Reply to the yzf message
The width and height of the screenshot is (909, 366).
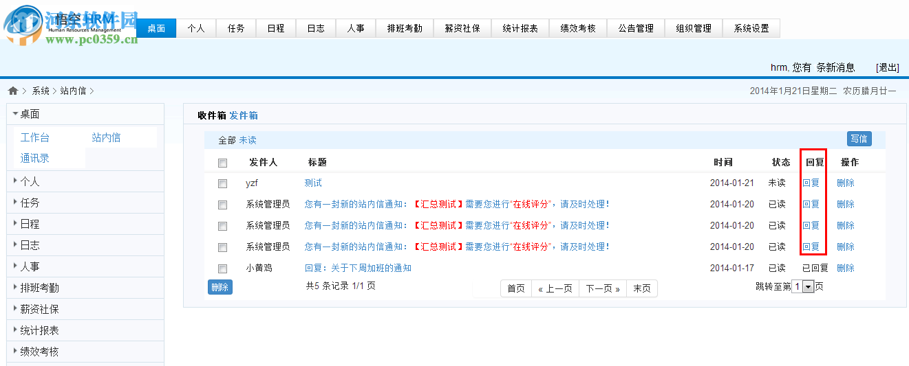point(811,183)
